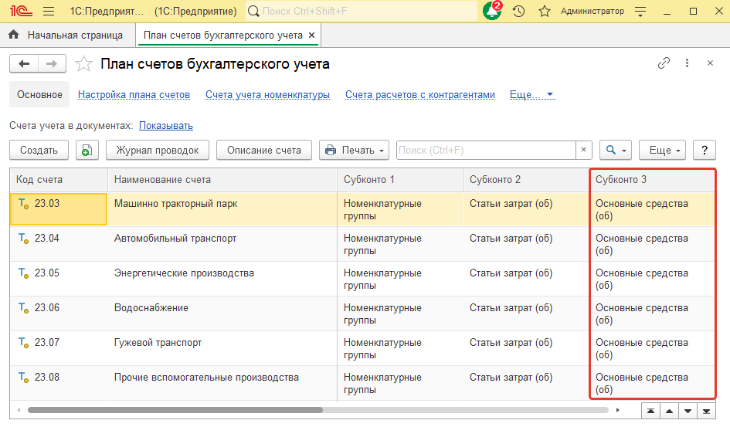Go back with the left arrow
The height and width of the screenshot is (427, 730).
24,64
